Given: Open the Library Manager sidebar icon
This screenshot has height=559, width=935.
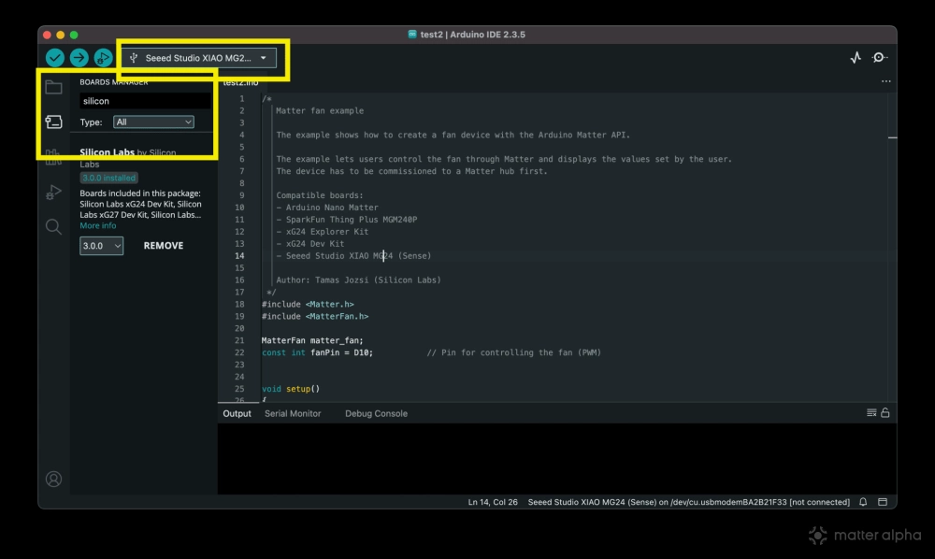Looking at the screenshot, I should pyautogui.click(x=54, y=157).
